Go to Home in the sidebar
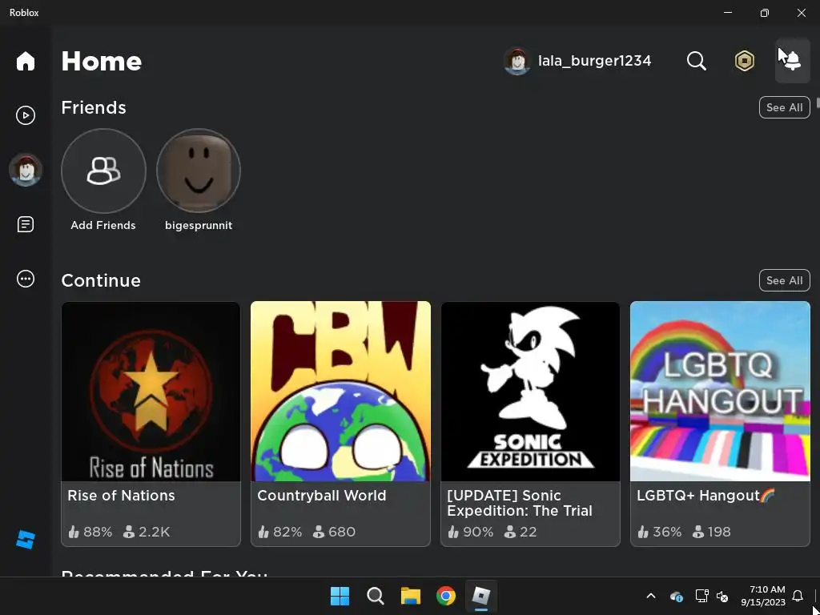This screenshot has height=615, width=820. 25,61
